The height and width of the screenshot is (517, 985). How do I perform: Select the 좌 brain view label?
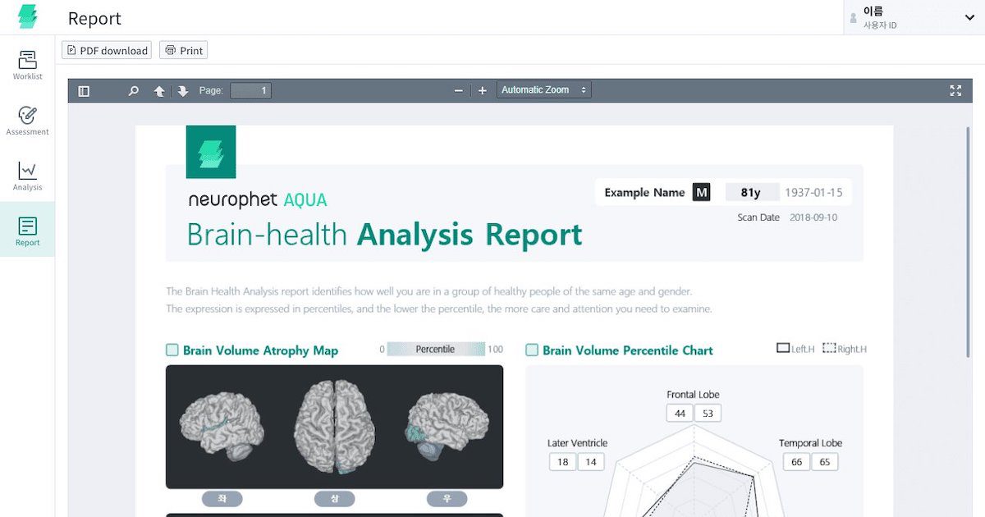[222, 498]
